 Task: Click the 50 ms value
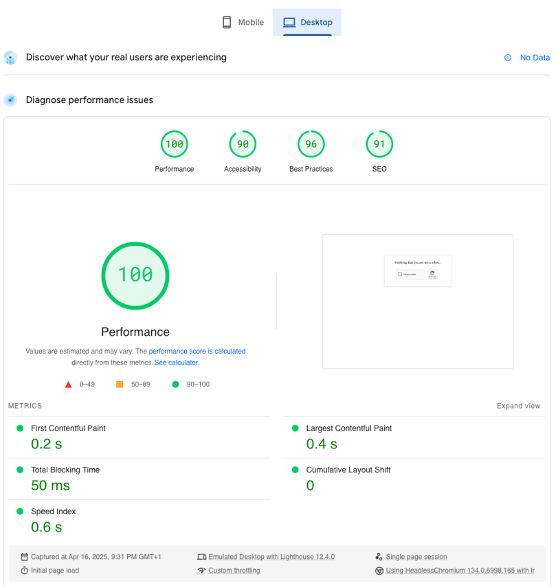(50, 485)
